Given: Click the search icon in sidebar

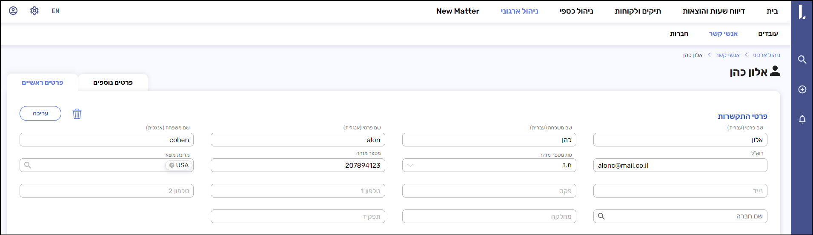Looking at the screenshot, I should point(802,60).
